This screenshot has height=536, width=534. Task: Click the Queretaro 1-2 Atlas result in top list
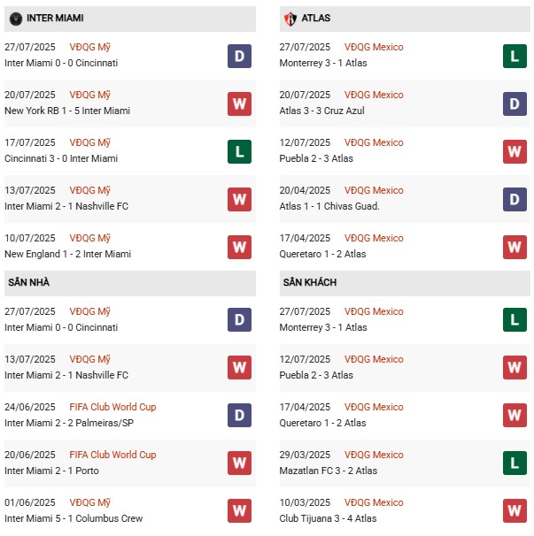pyautogui.click(x=322, y=254)
